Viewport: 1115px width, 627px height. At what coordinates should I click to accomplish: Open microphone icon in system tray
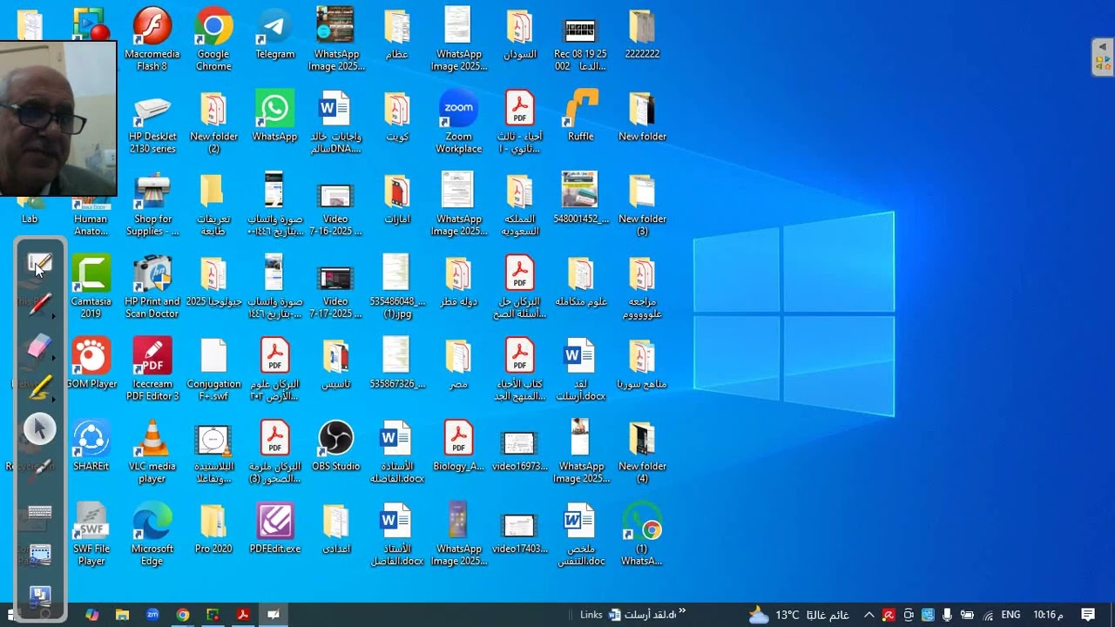pos(947,615)
